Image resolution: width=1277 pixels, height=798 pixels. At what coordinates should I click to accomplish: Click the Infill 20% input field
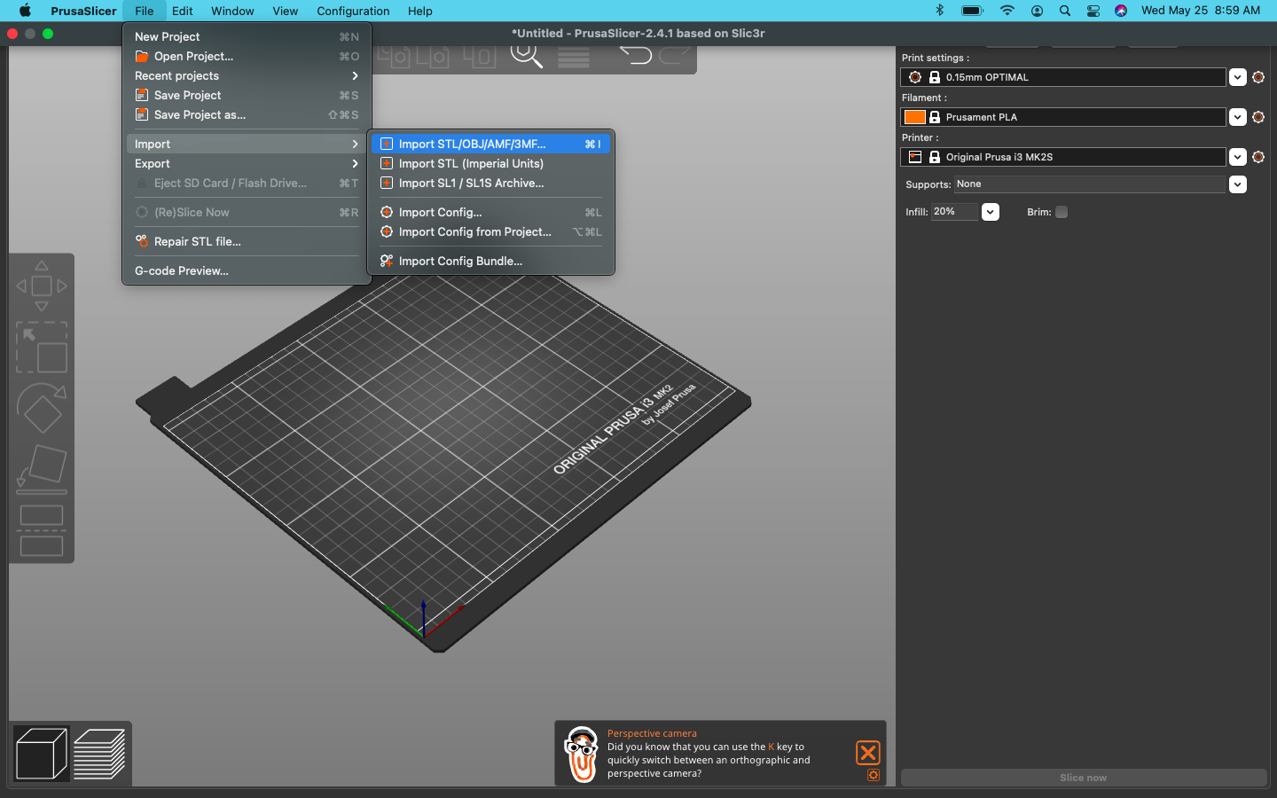click(954, 212)
